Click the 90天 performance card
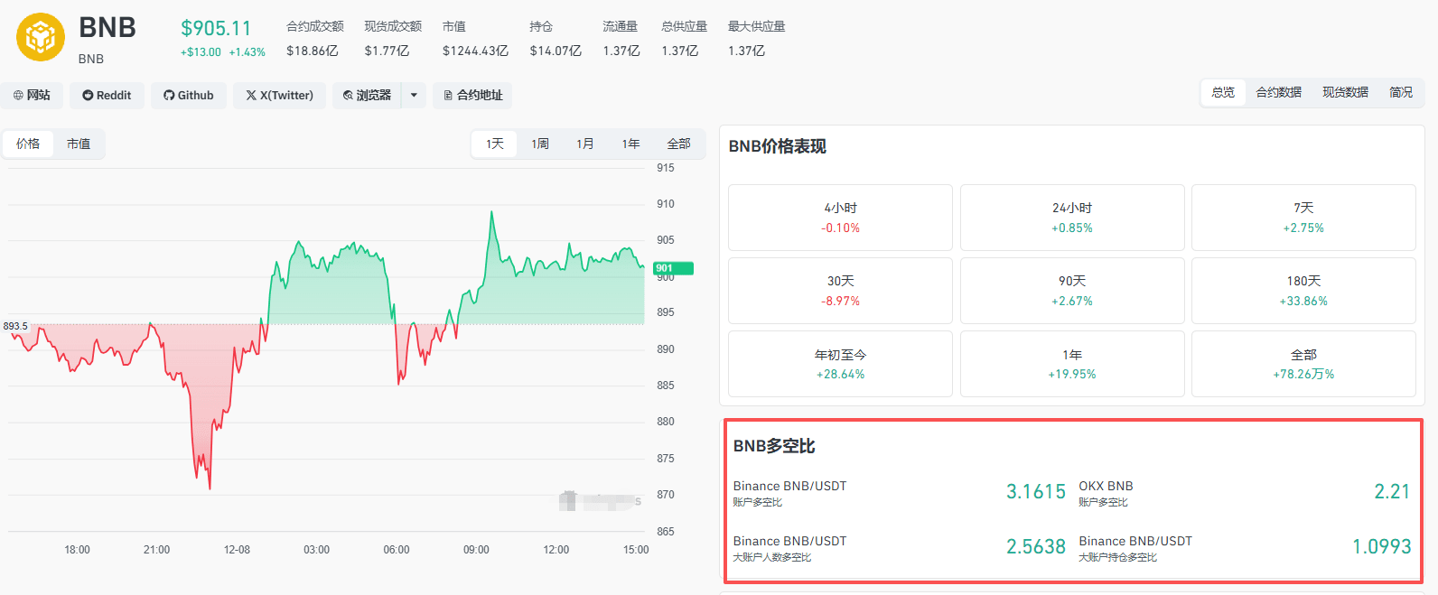Viewport: 1438px width, 595px height. point(1072,291)
